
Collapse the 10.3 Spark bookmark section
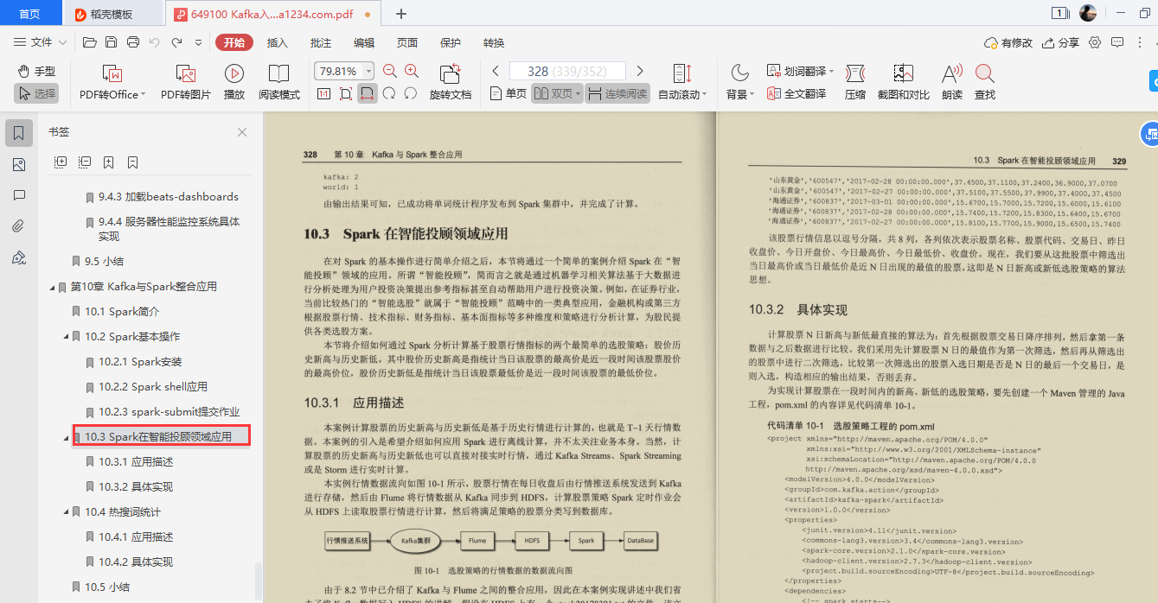coord(67,436)
